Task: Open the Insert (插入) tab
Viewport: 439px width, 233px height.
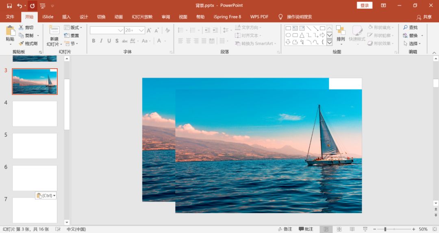Action: click(66, 17)
